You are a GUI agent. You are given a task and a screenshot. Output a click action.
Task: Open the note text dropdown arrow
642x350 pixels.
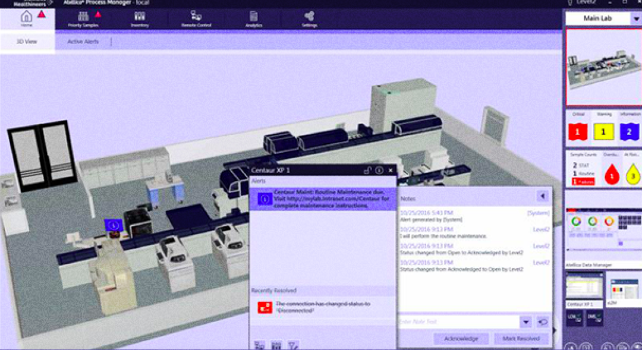click(525, 322)
